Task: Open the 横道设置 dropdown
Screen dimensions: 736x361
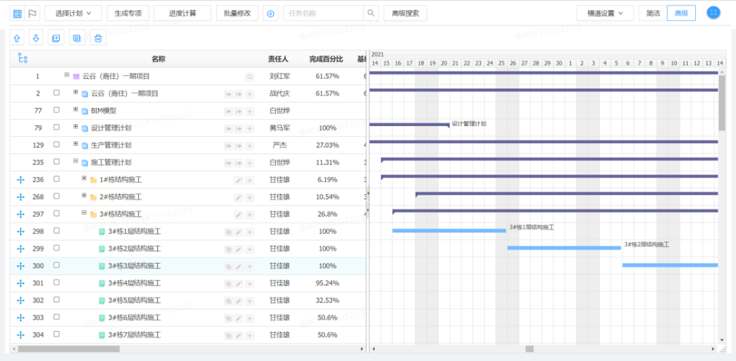Action: [605, 13]
